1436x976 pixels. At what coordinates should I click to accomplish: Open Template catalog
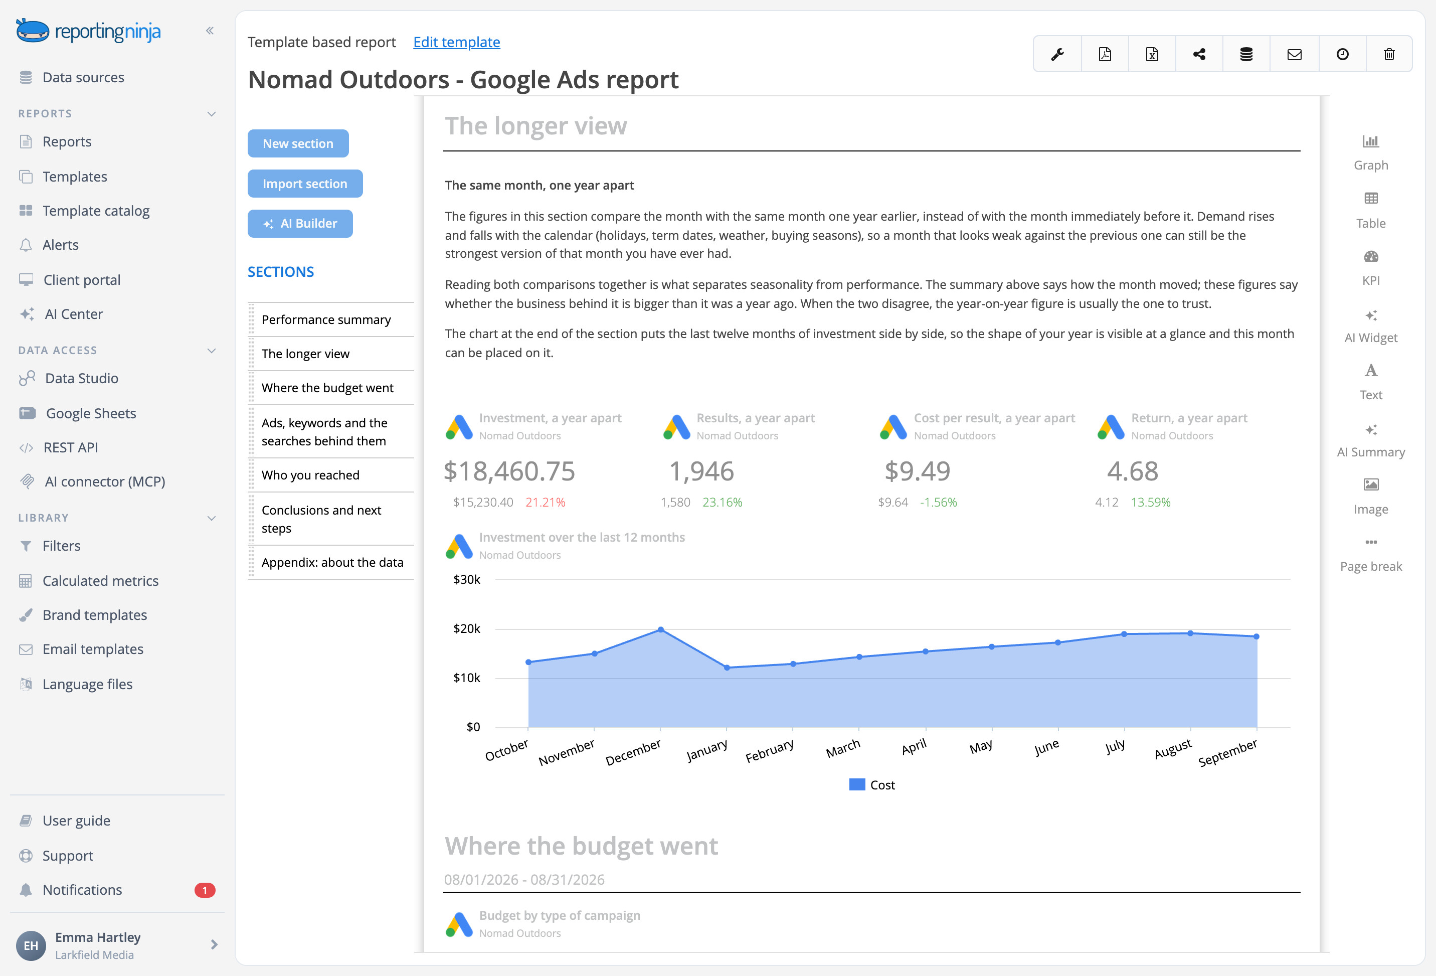[x=96, y=211]
